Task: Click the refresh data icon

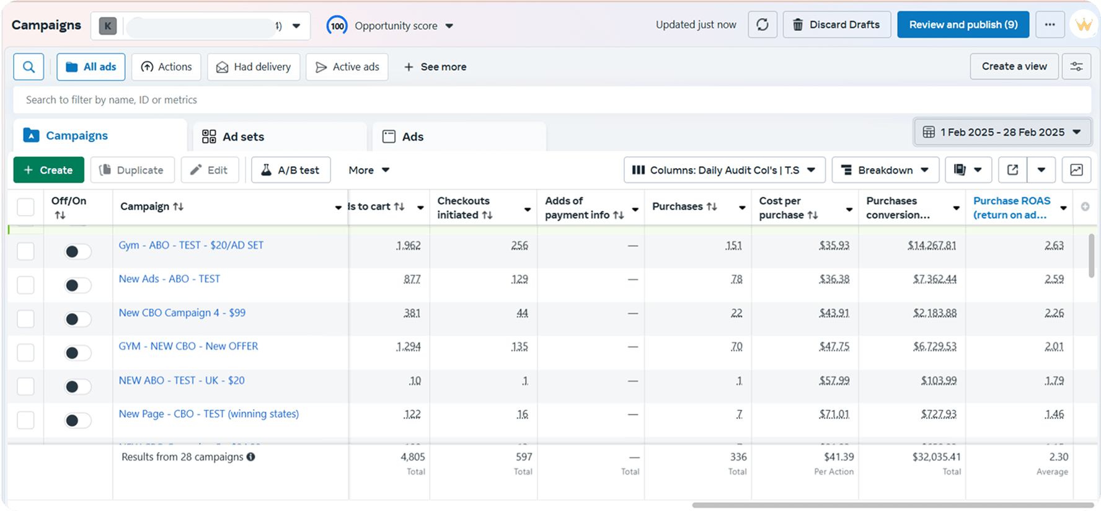Action: coord(762,25)
